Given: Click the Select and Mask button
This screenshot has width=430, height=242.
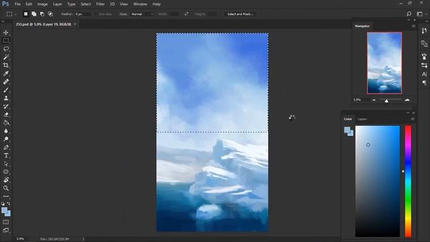Looking at the screenshot, I should point(241,14).
